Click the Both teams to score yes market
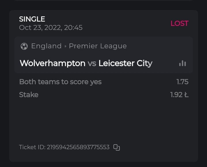The height and width of the screenshot is (167, 207). click(x=60, y=82)
